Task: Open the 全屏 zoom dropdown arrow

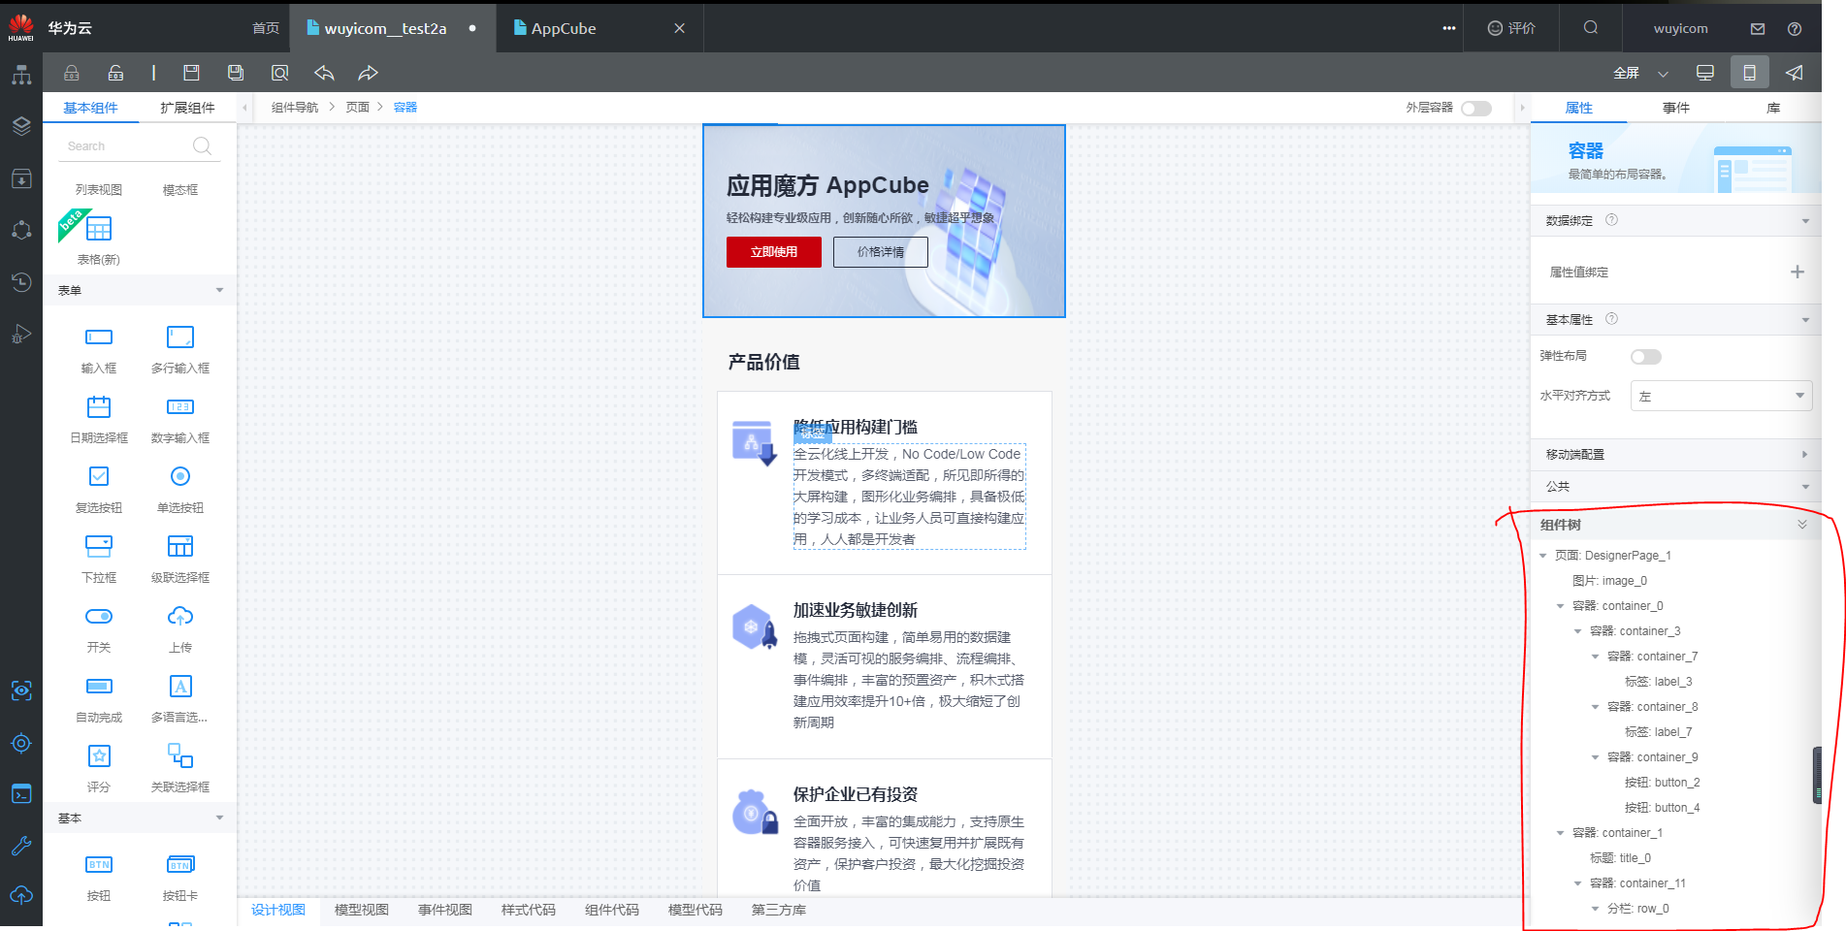Action: click(x=1663, y=74)
